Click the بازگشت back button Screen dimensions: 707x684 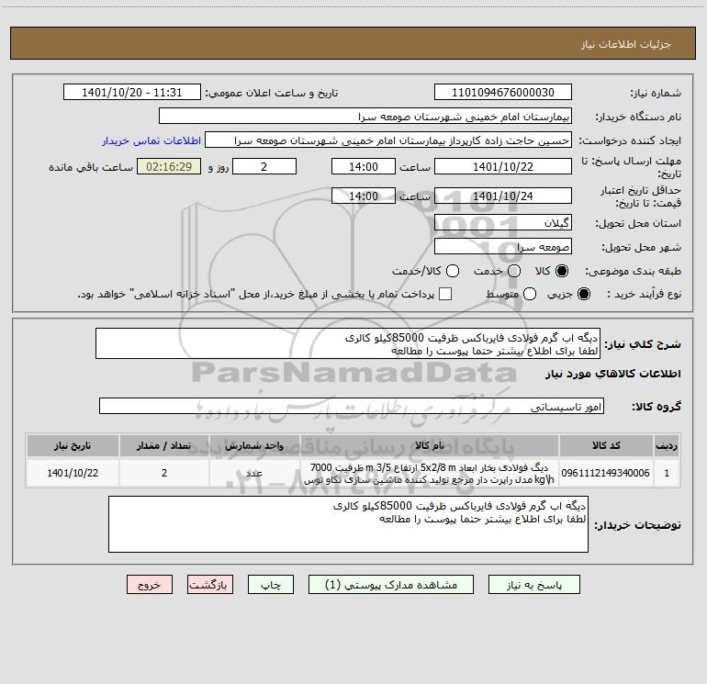210,584
